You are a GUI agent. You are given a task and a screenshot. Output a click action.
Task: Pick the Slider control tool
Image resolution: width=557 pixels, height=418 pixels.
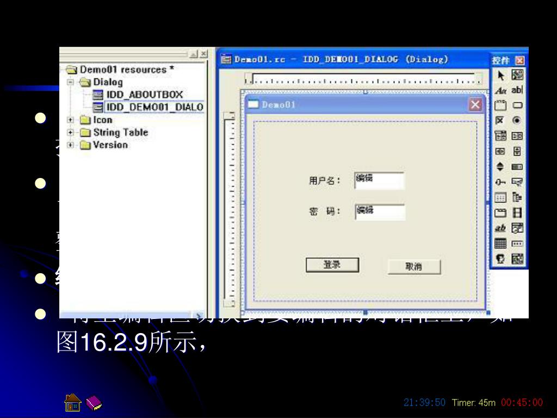[500, 182]
